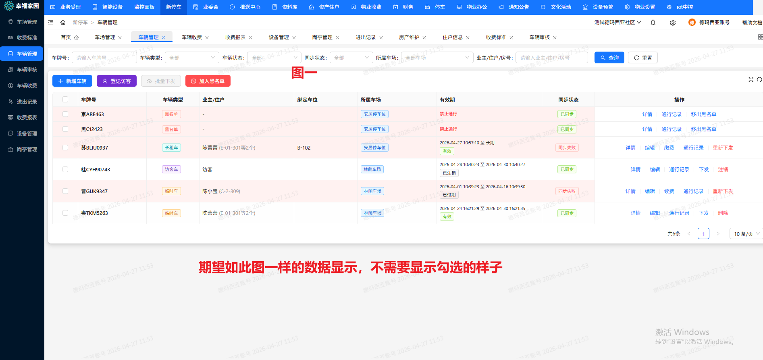Click the 车牌号 search input field

(104, 58)
